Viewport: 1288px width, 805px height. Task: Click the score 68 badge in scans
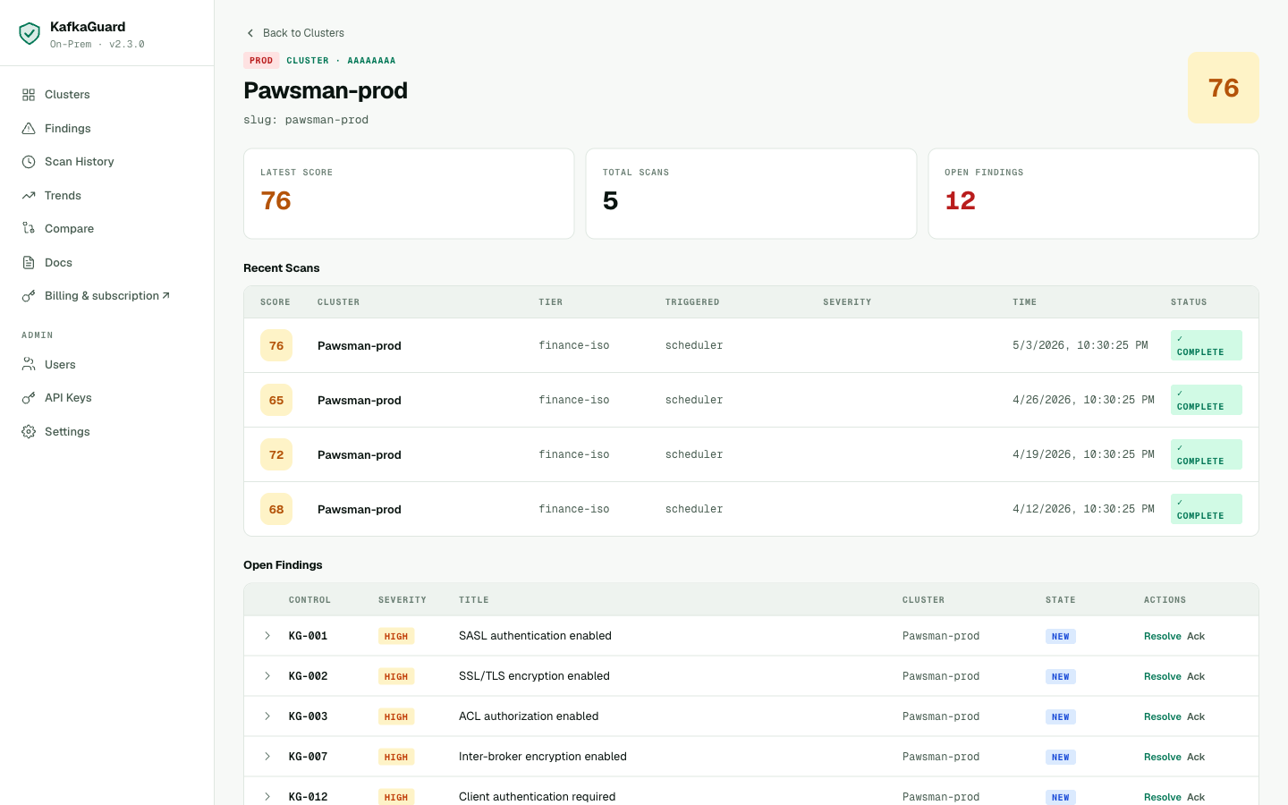coord(276,509)
